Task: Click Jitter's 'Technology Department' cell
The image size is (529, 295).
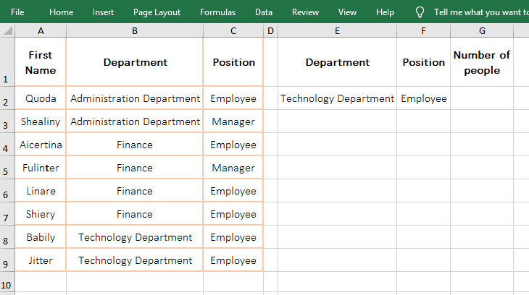Action: [135, 260]
